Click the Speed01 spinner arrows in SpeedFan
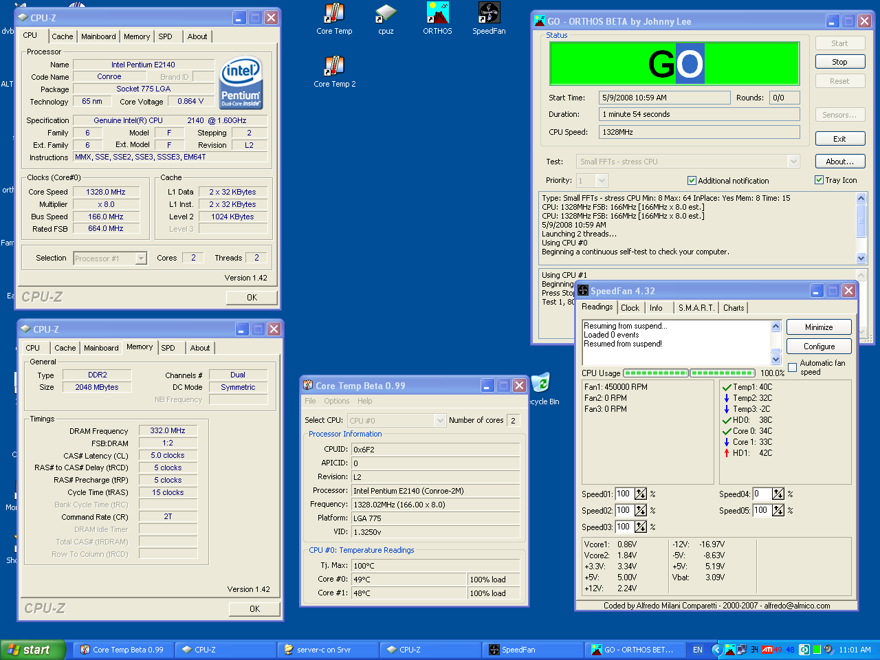The height and width of the screenshot is (660, 880). 641,494
